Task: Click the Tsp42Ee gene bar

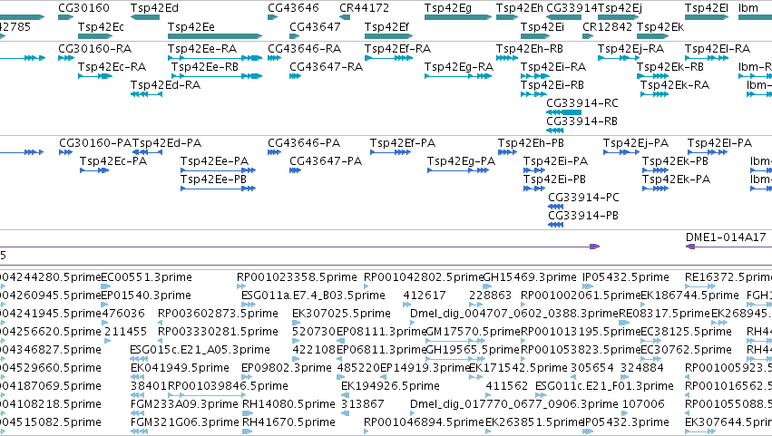Action: 215,36
